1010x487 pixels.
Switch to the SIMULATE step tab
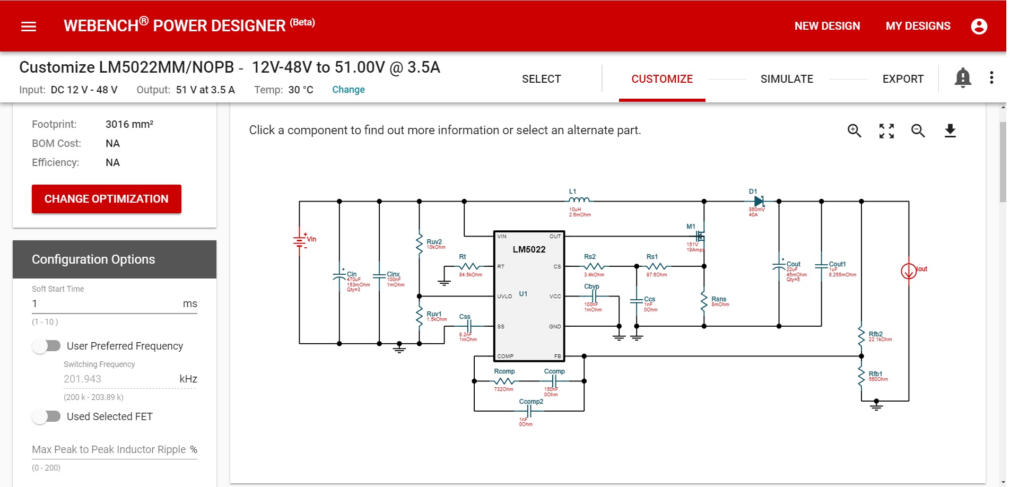[787, 79]
